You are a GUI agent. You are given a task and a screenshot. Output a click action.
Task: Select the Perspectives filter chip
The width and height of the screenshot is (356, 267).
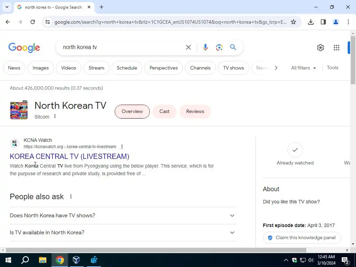(x=163, y=68)
